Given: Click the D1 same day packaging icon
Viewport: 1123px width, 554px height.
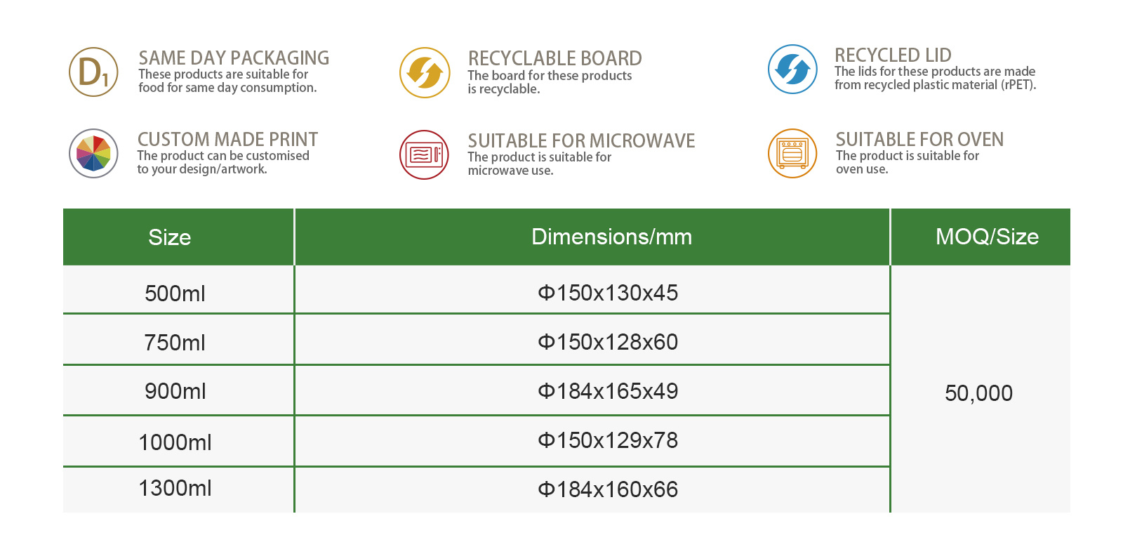Looking at the screenshot, I should pos(93,72).
